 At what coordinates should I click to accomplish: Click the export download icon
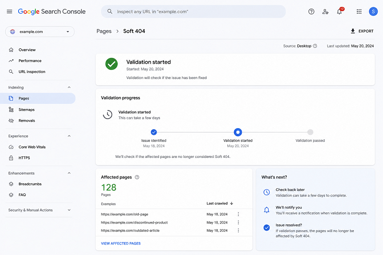pyautogui.click(x=353, y=31)
